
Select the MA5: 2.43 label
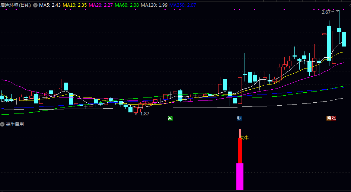click(50, 5)
